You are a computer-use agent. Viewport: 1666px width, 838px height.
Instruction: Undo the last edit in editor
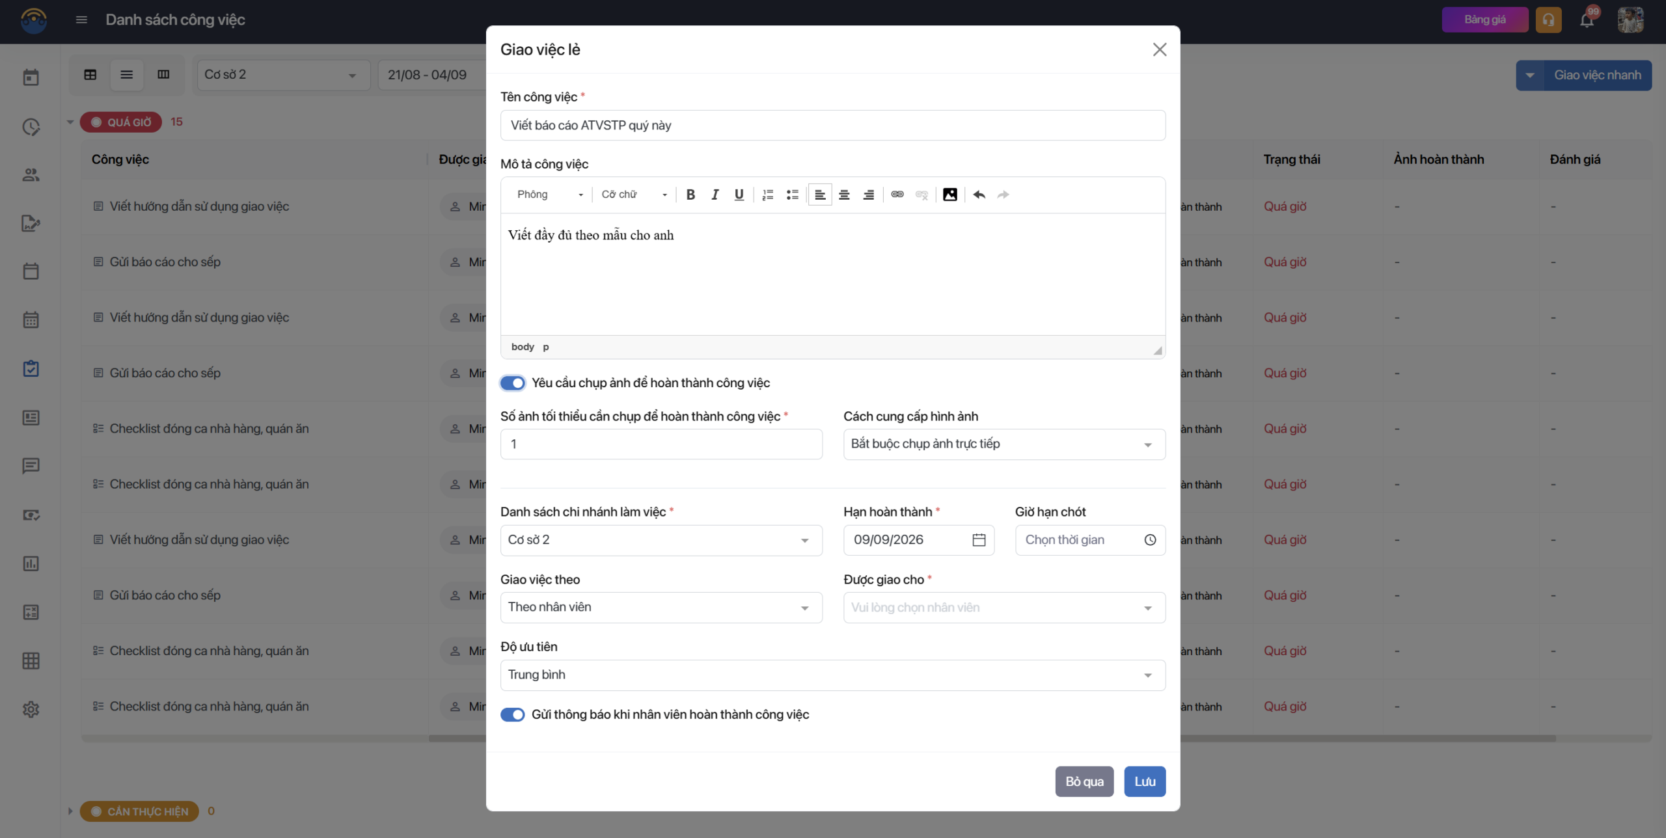979,195
